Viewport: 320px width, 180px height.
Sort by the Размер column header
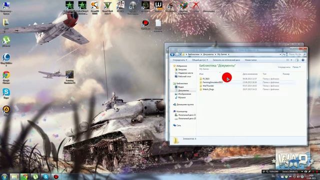pyautogui.click(x=286, y=74)
